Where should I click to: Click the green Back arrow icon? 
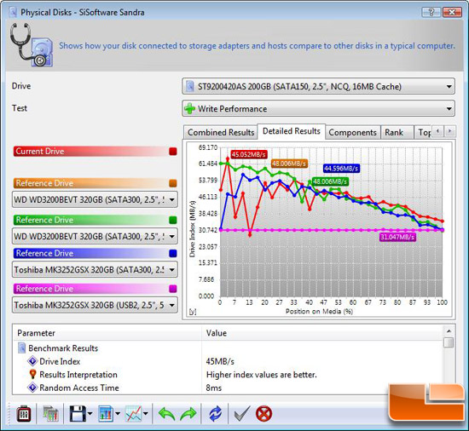pos(166,414)
